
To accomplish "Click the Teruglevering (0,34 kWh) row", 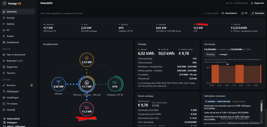I will tap(167, 114).
